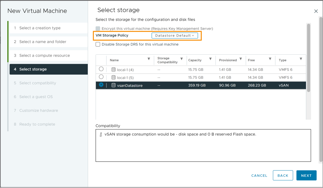
Task: Click the local-1 (4) datastore icon
Action: click(x=114, y=69)
